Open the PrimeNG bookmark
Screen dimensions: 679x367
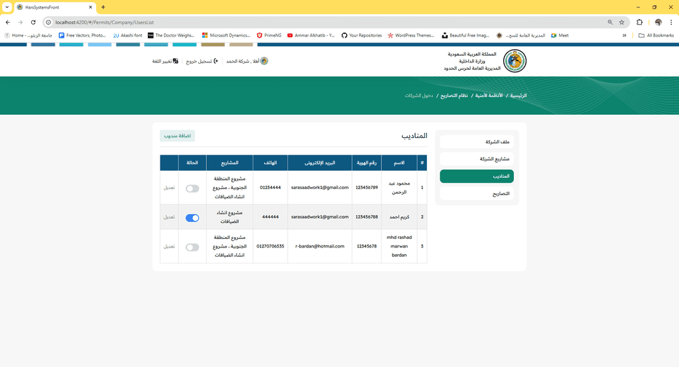point(269,36)
